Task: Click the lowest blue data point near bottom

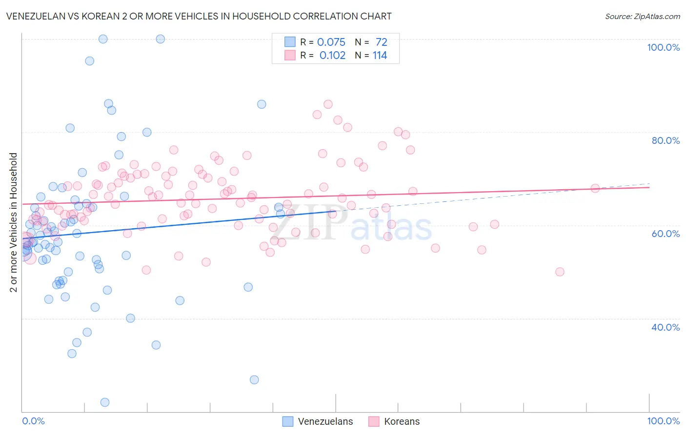Action: point(104,402)
